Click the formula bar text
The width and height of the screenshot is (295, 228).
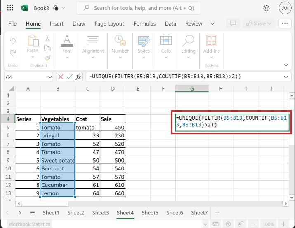click(165, 77)
